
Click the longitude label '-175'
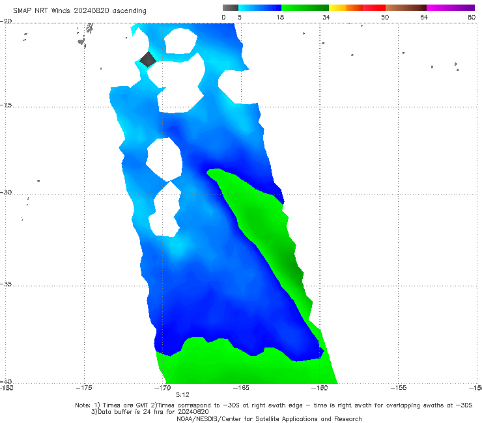pyautogui.click(x=84, y=388)
